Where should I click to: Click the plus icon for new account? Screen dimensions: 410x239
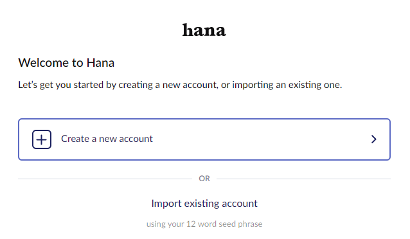pos(42,139)
